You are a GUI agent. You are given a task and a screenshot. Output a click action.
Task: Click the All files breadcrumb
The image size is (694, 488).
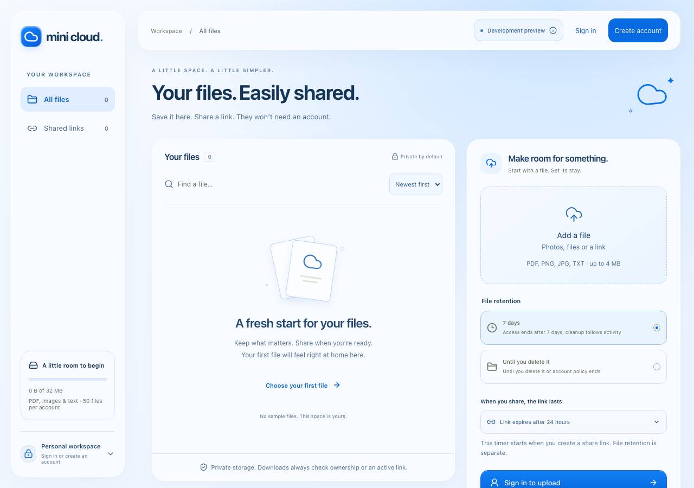click(x=210, y=31)
